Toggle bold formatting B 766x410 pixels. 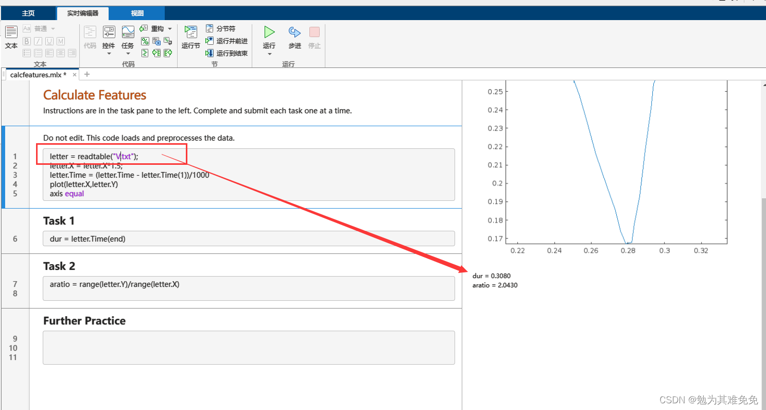(x=27, y=41)
